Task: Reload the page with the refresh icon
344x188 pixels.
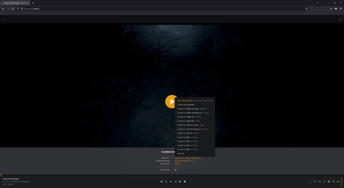Action: [13, 9]
